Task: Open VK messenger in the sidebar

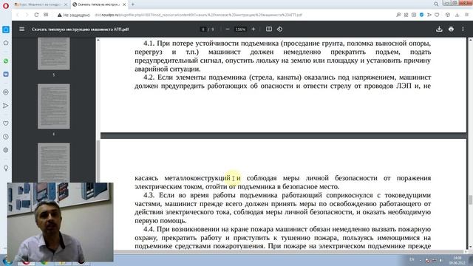Action: click(6, 74)
